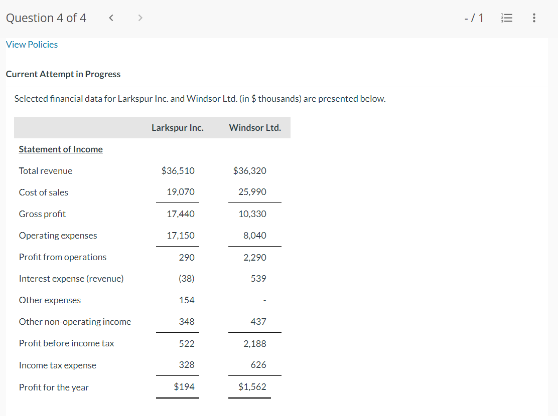Select Larkspur's $36,510 revenue value
This screenshot has height=416, width=558.
pyautogui.click(x=178, y=170)
